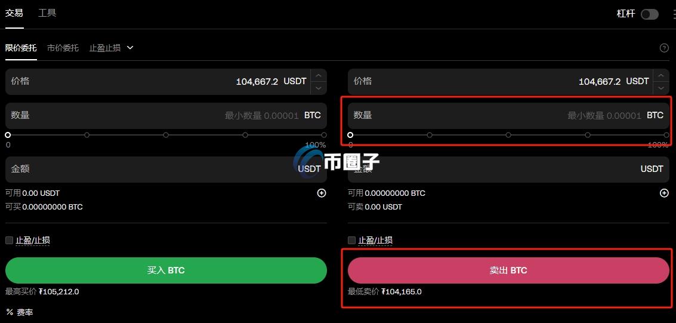Open the help question mark icon
This screenshot has height=323, width=676.
[x=664, y=48]
